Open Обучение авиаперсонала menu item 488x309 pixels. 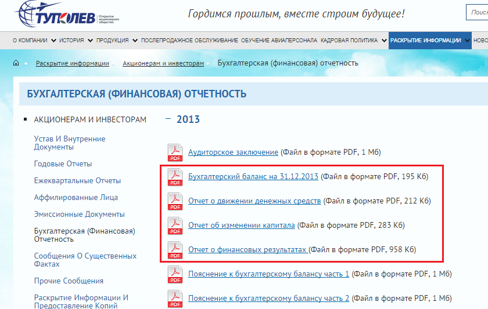[279, 41]
